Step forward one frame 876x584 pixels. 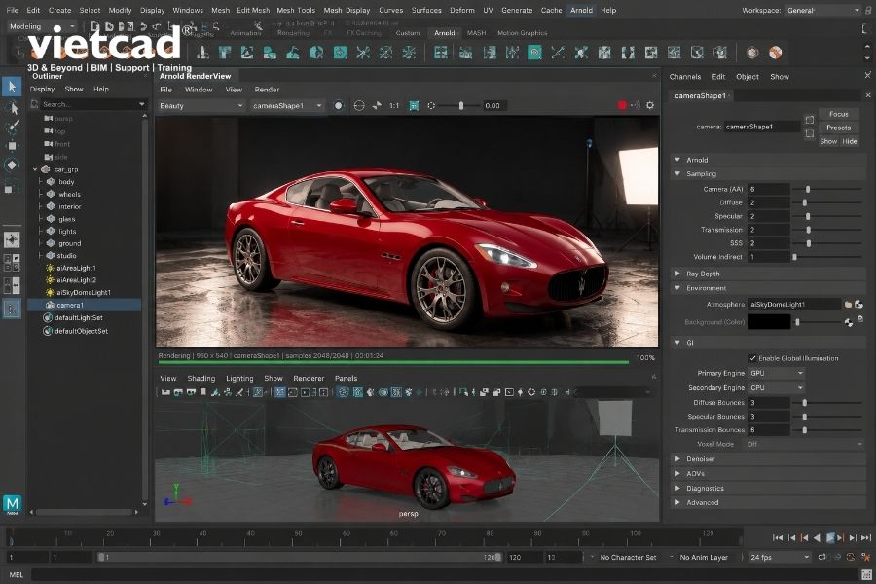[853, 537]
